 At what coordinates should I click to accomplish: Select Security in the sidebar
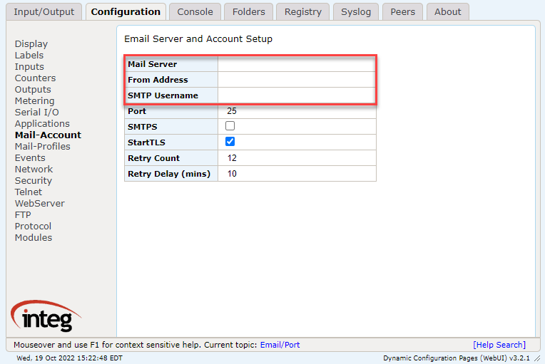(x=34, y=180)
